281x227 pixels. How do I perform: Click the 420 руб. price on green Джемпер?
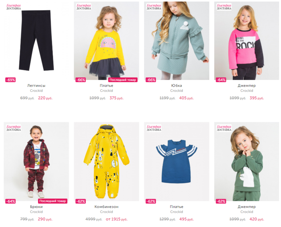[257, 219]
